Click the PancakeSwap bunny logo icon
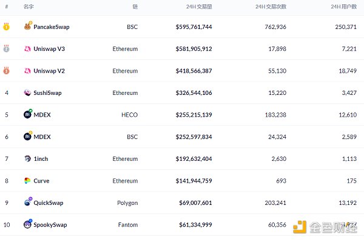 point(28,26)
